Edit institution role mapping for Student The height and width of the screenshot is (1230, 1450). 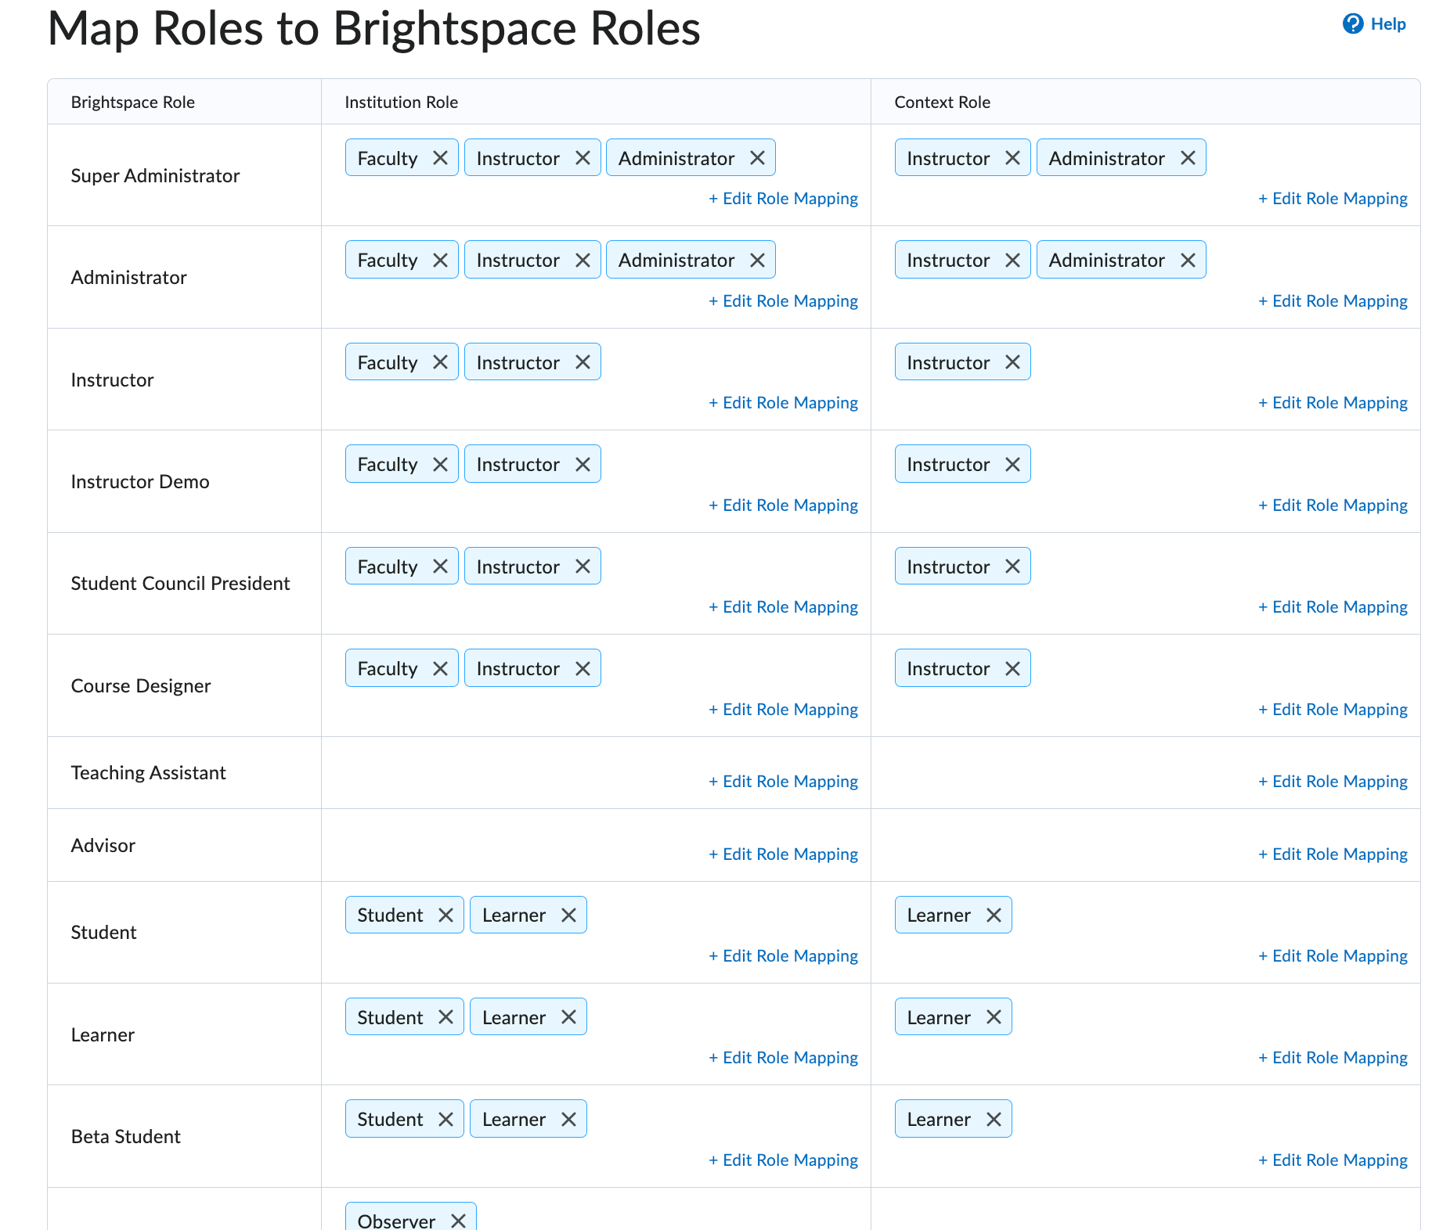click(783, 956)
